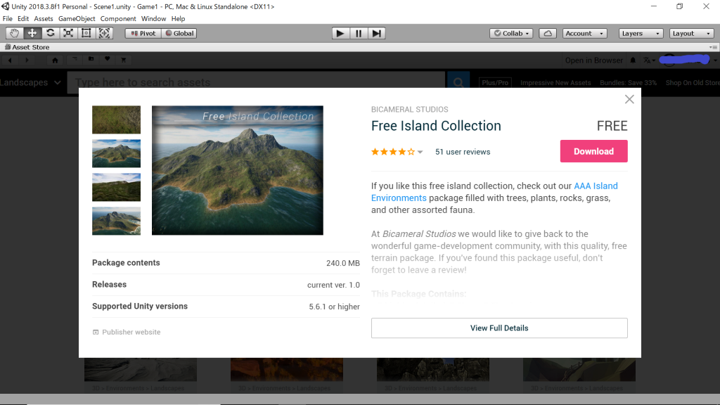The height and width of the screenshot is (405, 720).
Task: Expand the star rating breakdown arrow
Action: [420, 152]
